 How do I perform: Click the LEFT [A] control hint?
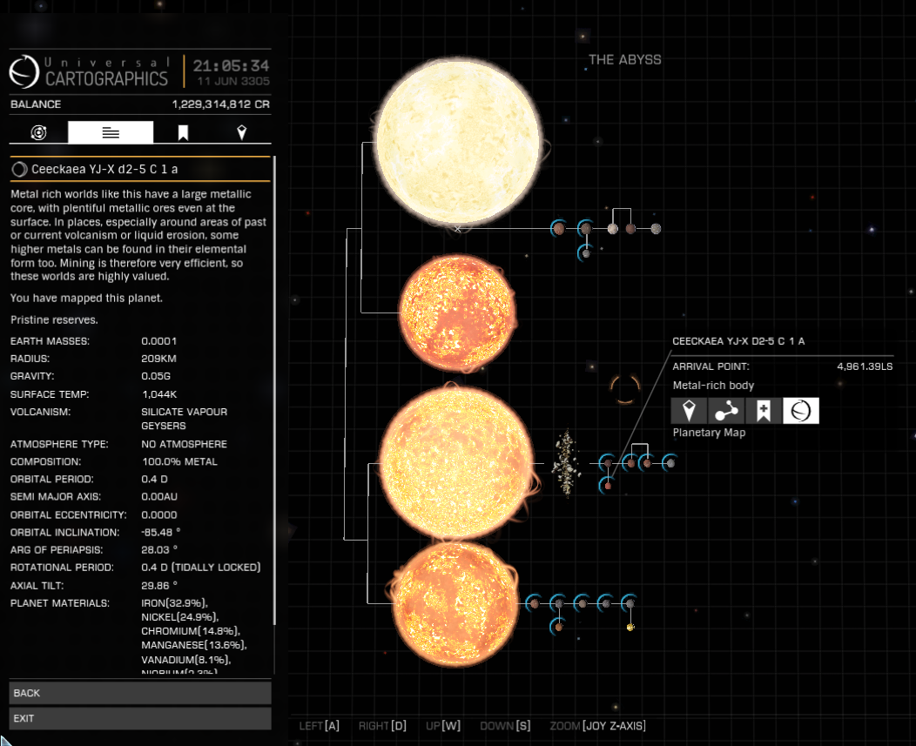pos(319,726)
